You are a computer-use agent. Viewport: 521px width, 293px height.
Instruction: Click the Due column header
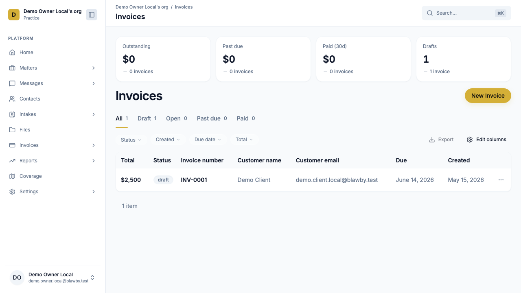[401, 160]
